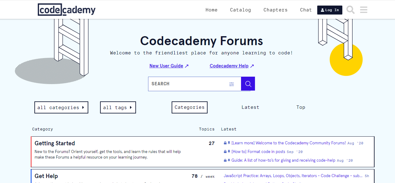Click the pinned icon on the Welcome topic

[228, 143]
